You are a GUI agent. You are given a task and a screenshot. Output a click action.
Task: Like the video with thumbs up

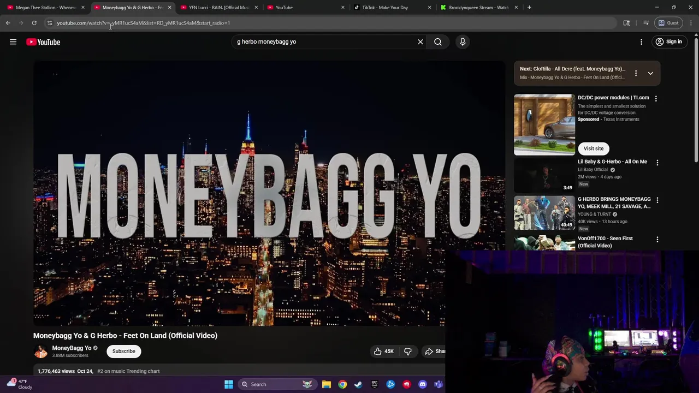[x=383, y=352]
